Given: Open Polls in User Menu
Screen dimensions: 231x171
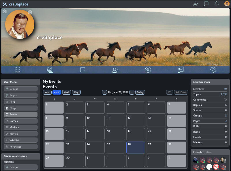Looking at the screenshot, I should pos(21,102).
